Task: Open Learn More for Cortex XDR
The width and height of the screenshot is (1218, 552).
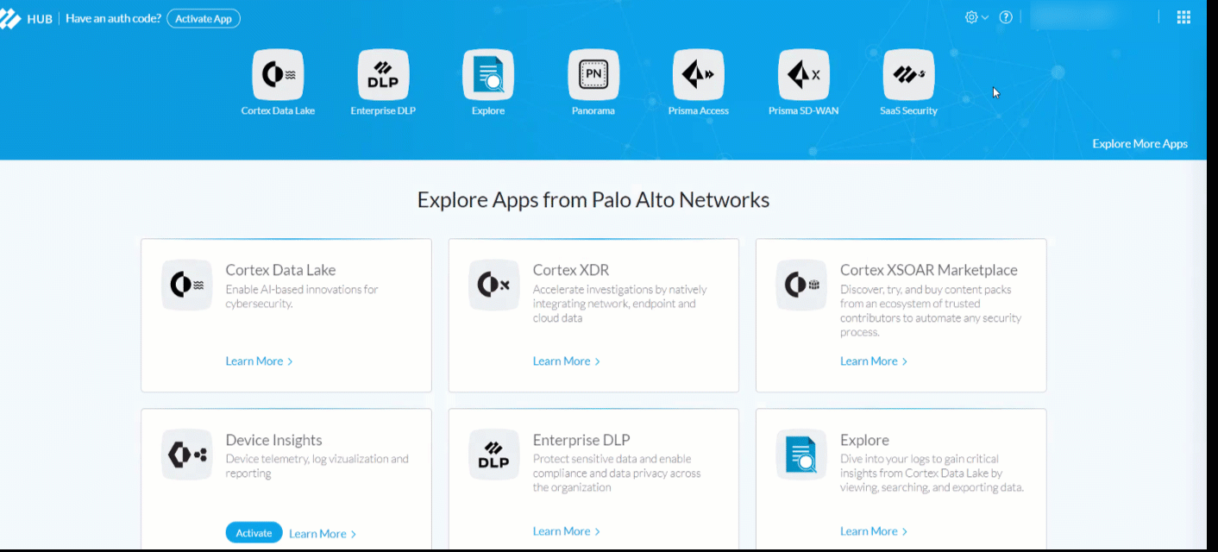Action: pyautogui.click(x=566, y=361)
